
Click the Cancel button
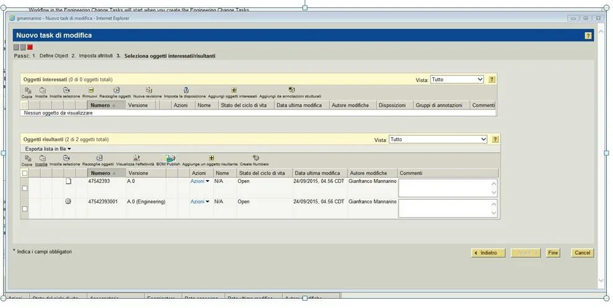582,253
